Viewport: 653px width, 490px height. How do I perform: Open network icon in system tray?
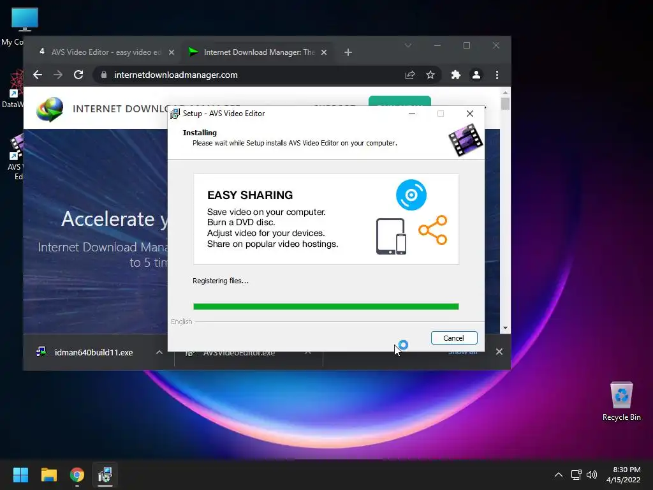pos(576,475)
